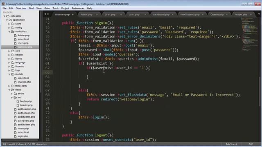Switch to the Queries.php tab
The width and height of the screenshot is (262, 147).
217,15
